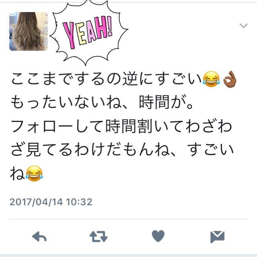Viewport: 257px width, 257px height.
Task: Share tweet via the envelope message icon
Action: click(x=217, y=237)
